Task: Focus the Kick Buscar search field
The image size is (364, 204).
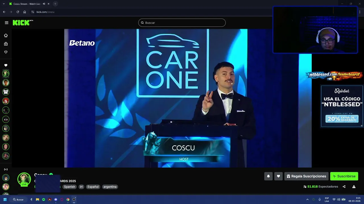Action: 182,23
